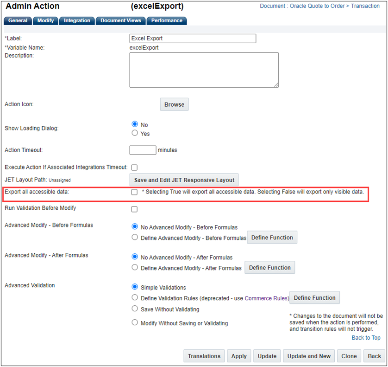Select the Document Views tab

[120, 20]
